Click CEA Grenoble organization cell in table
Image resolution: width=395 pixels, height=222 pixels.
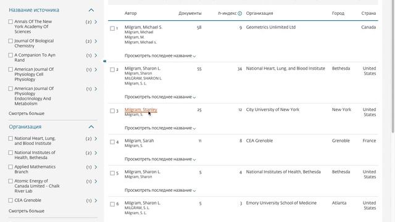click(259, 141)
